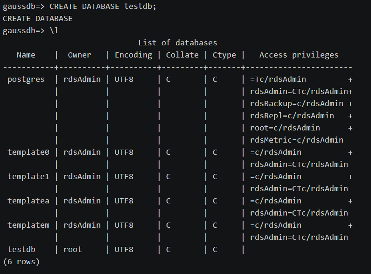
Task: Click the postgres database name
Action: (26, 79)
